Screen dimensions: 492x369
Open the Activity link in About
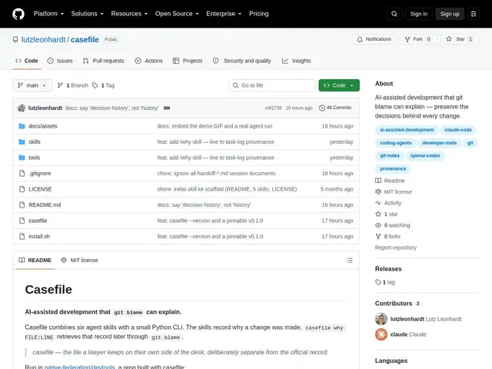tap(388, 203)
